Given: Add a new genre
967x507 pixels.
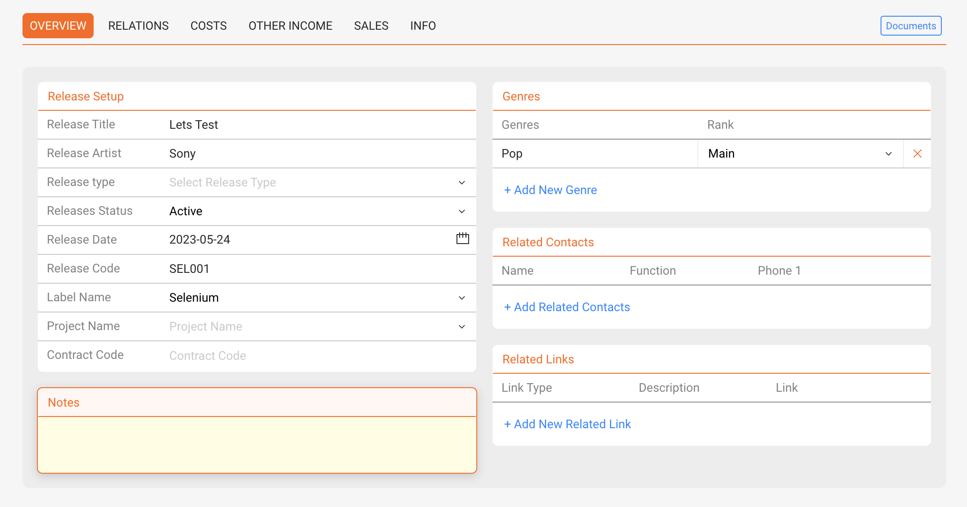Looking at the screenshot, I should (550, 190).
